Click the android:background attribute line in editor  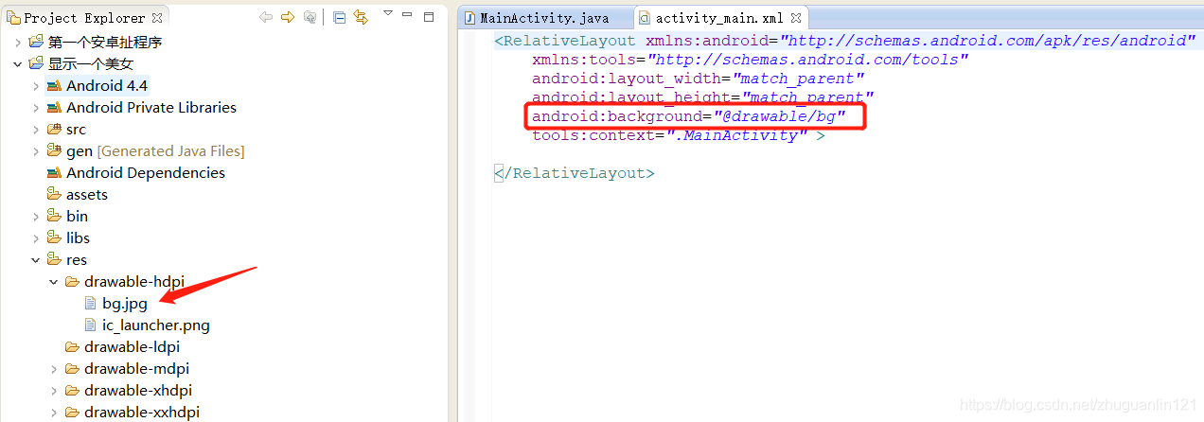point(688,116)
